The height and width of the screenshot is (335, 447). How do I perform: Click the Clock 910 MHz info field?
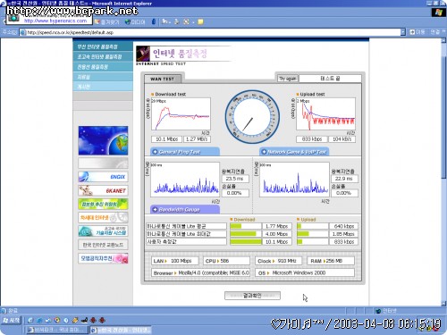tap(278, 261)
